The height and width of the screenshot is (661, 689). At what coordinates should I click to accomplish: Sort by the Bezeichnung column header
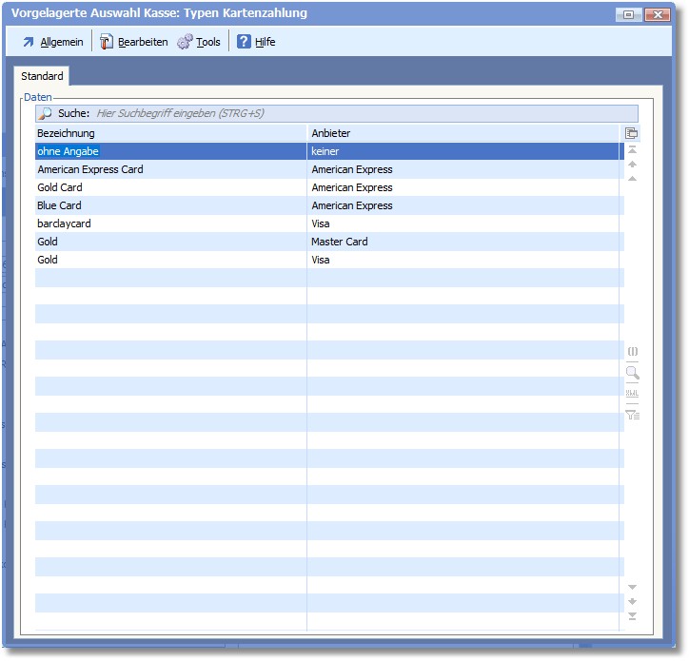point(171,133)
